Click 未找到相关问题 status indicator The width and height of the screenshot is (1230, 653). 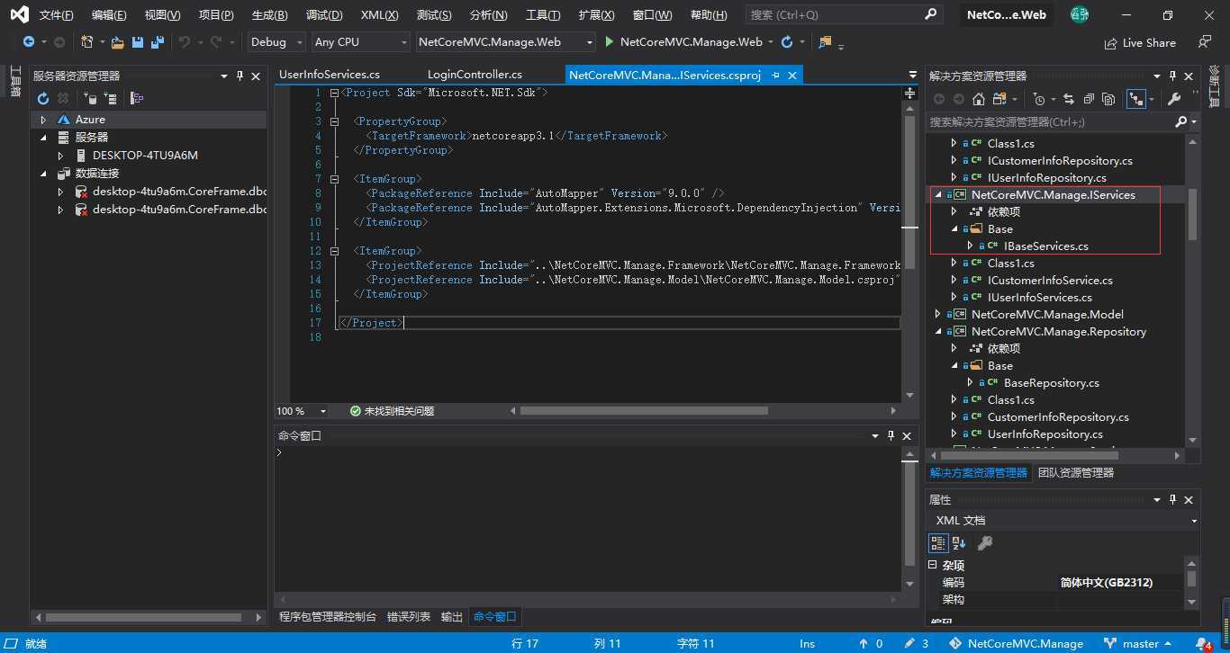pos(393,411)
